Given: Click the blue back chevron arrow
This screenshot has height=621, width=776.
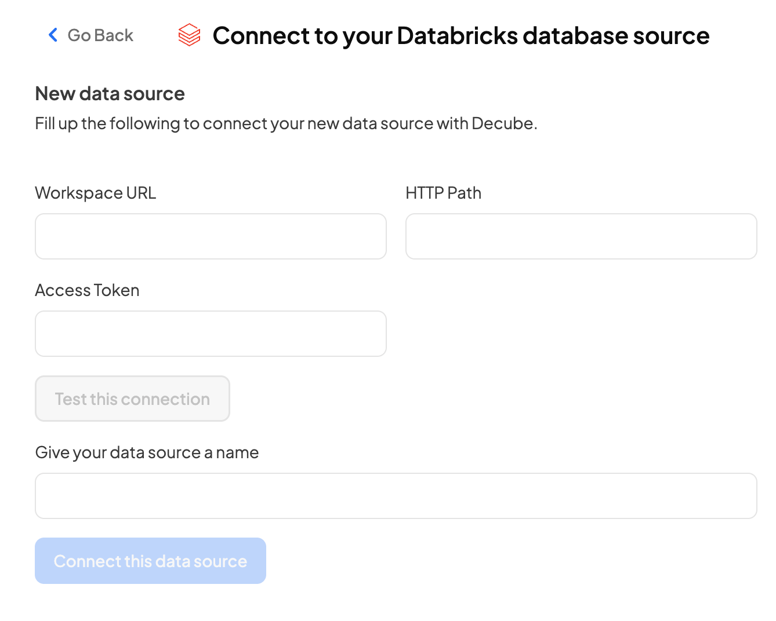Looking at the screenshot, I should pyautogui.click(x=53, y=35).
